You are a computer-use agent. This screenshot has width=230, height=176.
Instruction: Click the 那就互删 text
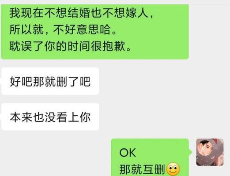pos(142,169)
